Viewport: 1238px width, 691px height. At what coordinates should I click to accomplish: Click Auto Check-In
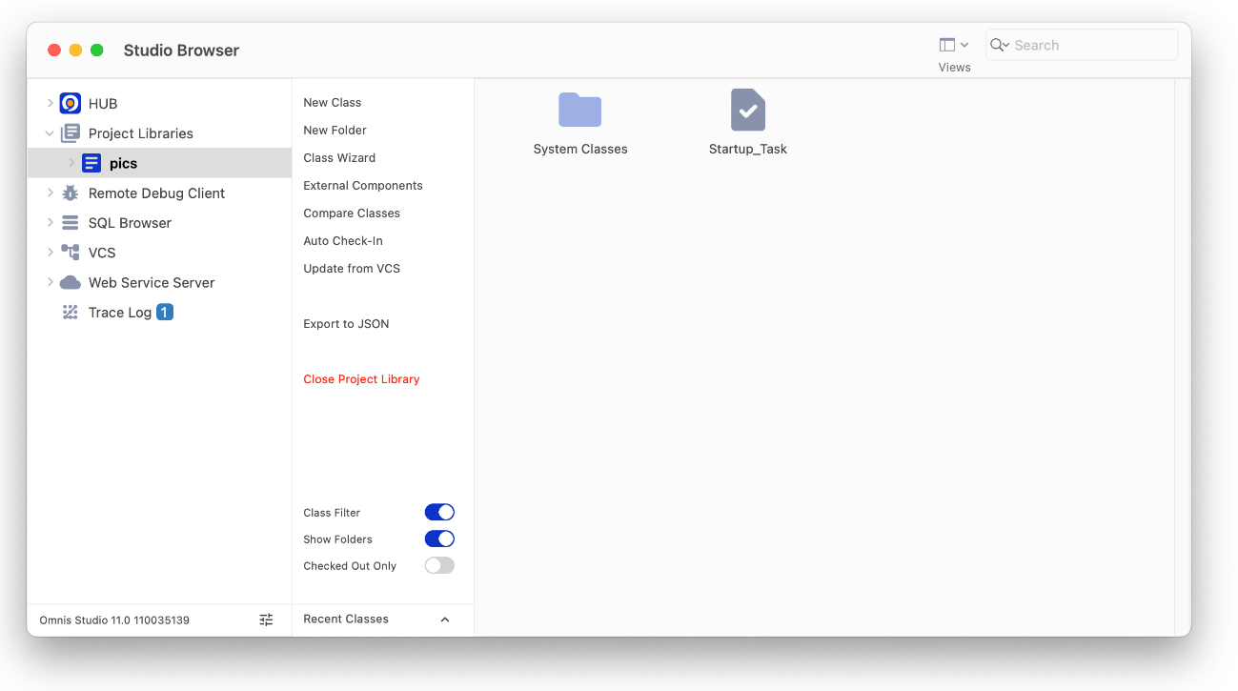pos(343,240)
